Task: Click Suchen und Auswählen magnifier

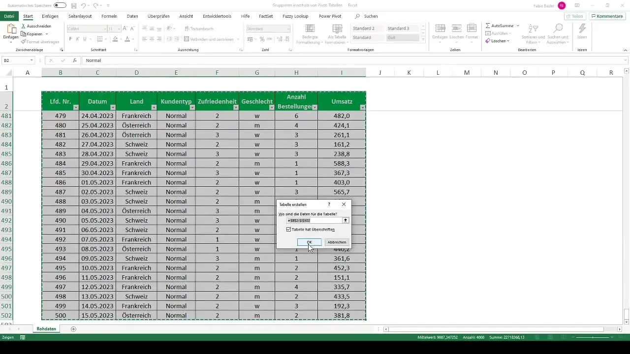Action: click(558, 29)
